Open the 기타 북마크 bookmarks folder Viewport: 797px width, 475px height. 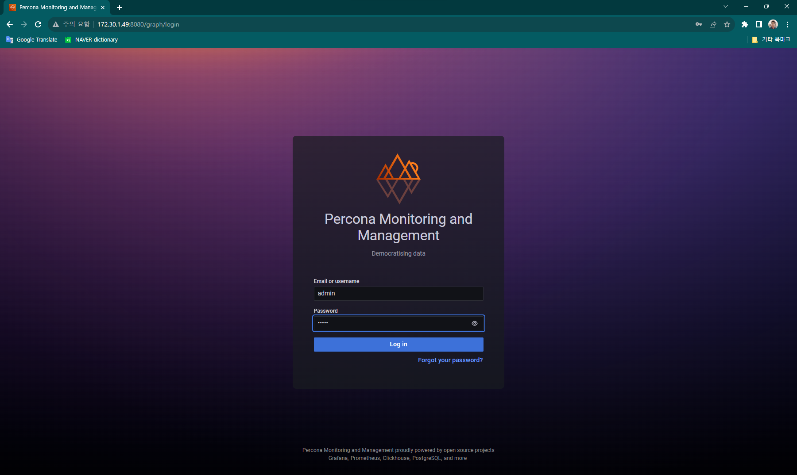(771, 40)
